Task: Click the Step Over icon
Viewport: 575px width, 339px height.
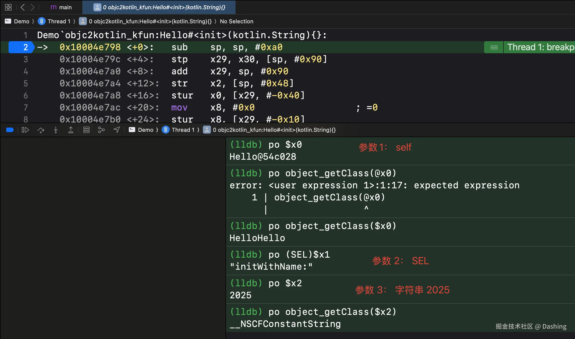Action: point(41,130)
